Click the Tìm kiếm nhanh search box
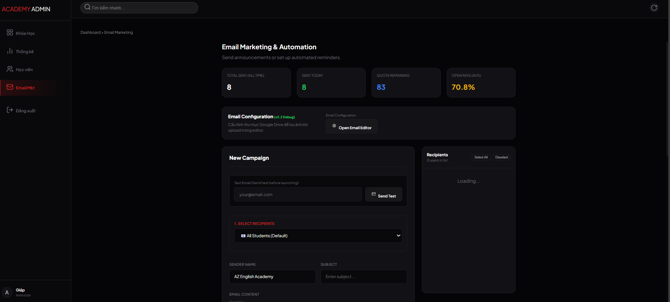 (x=143, y=8)
